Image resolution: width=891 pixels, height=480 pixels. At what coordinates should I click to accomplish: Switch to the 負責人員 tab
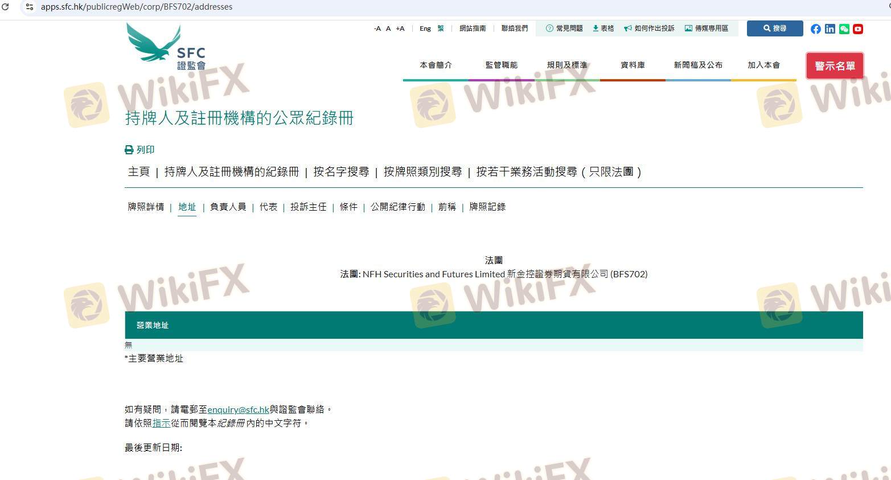(x=228, y=207)
